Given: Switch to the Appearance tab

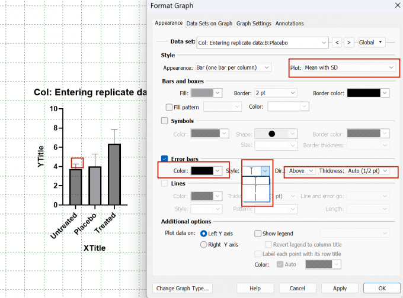Looking at the screenshot, I should point(168,23).
